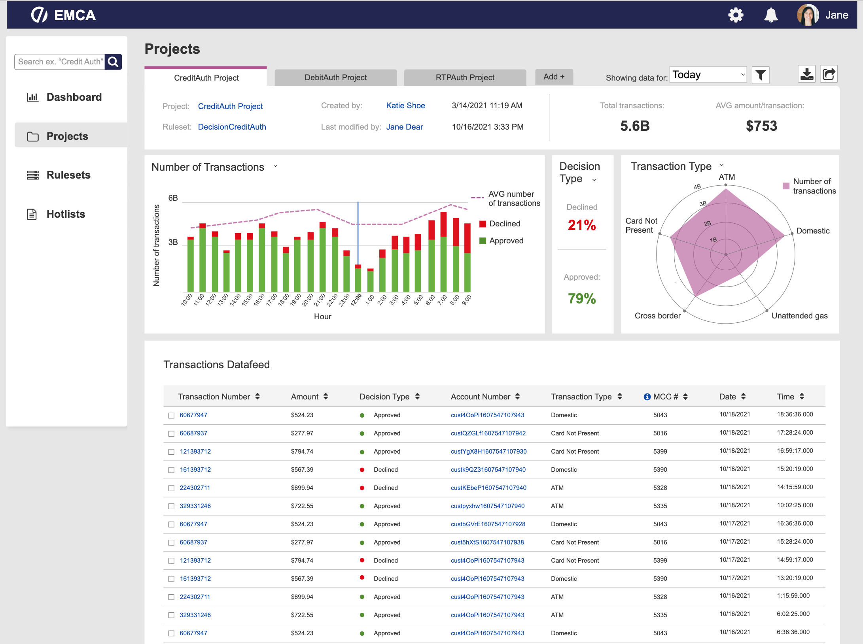Image resolution: width=863 pixels, height=644 pixels.
Task: Click the Add + button
Action: coord(554,77)
